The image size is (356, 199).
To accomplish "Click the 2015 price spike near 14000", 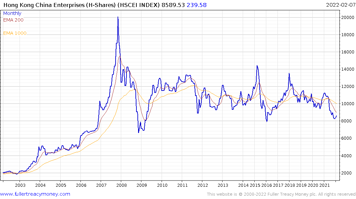I will 257,66.
